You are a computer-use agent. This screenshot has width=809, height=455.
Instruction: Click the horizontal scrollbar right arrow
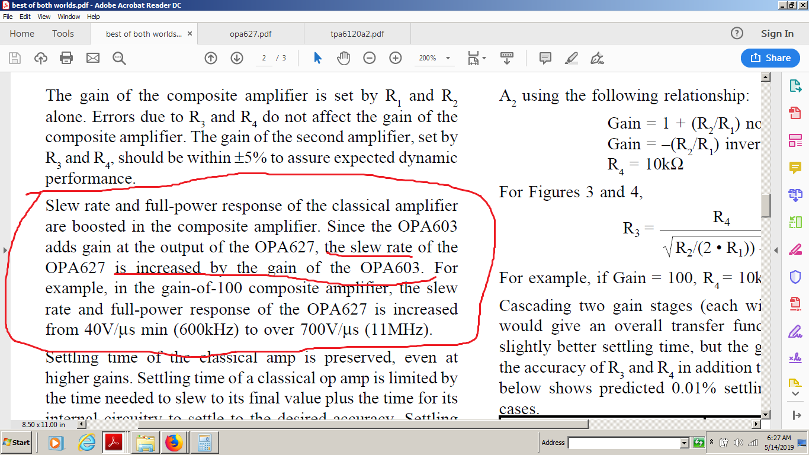pyautogui.click(x=755, y=424)
